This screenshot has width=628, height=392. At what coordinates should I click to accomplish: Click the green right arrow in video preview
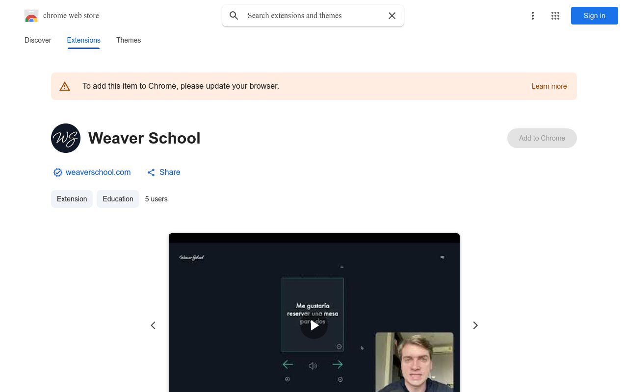pos(338,364)
